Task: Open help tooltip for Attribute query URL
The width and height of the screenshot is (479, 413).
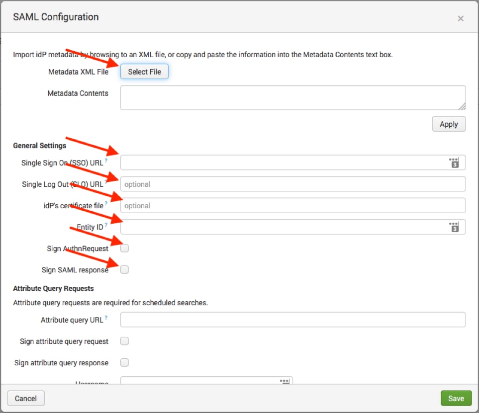Action: pos(106,317)
